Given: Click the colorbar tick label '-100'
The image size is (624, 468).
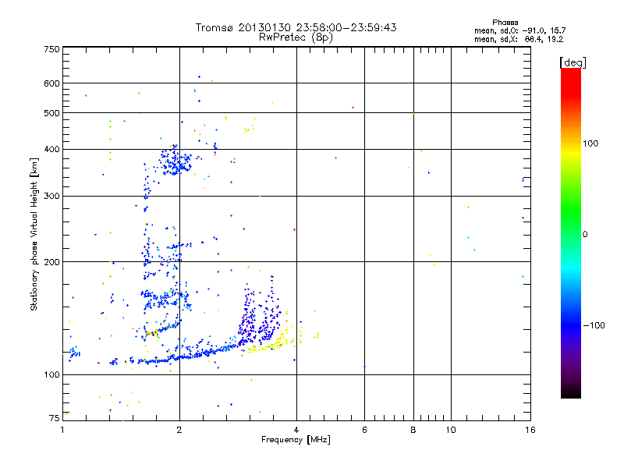Looking at the screenshot, I should pos(594,325).
